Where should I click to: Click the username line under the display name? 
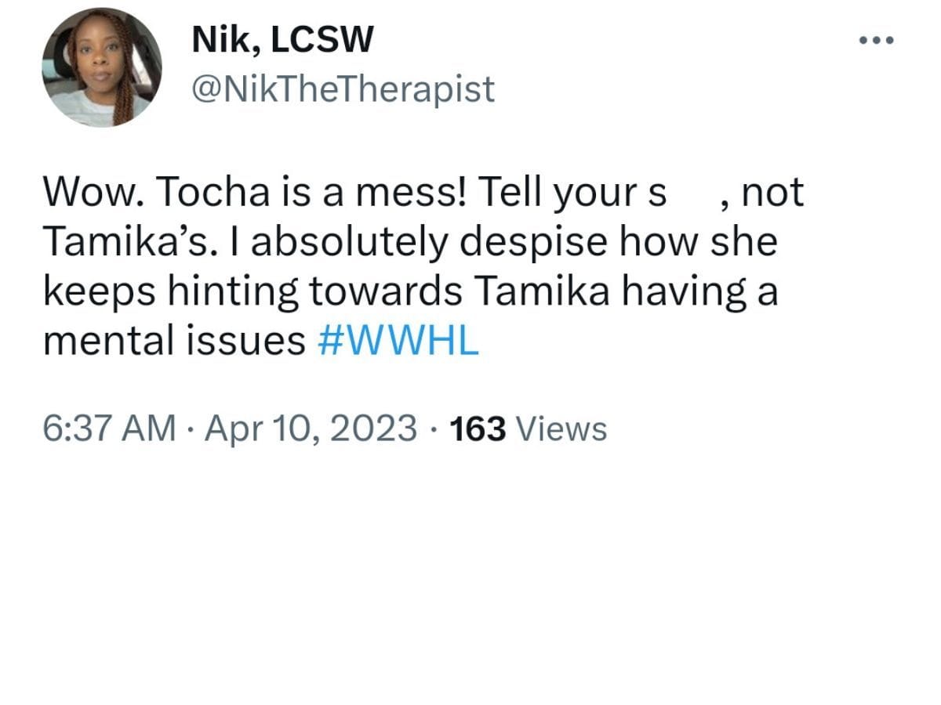click(x=343, y=89)
